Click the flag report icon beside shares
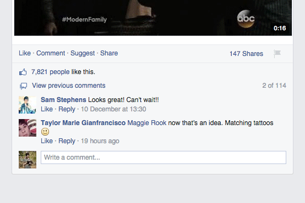Image resolution: width=305 pixels, height=203 pixels. click(277, 53)
